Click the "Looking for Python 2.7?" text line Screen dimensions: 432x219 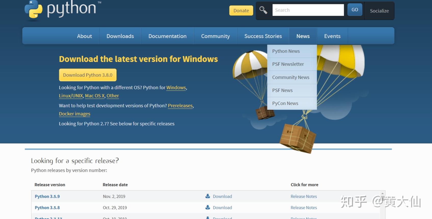117,124
